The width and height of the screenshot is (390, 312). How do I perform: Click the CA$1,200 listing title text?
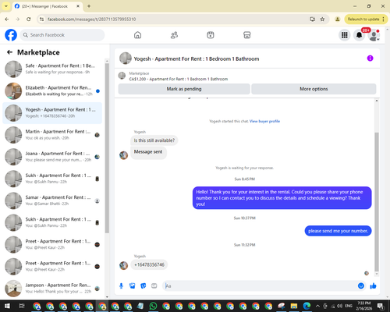(x=179, y=79)
